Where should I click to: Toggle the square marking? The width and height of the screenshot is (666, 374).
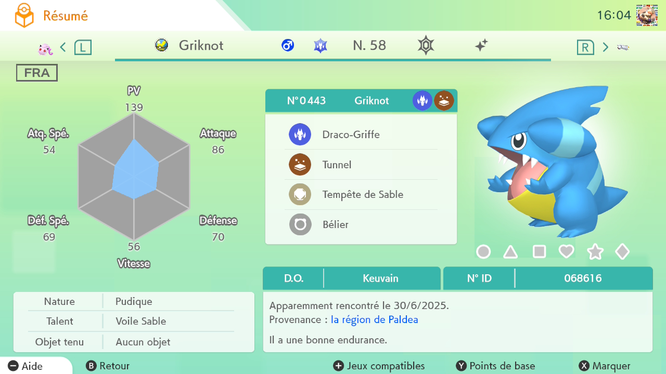point(539,252)
